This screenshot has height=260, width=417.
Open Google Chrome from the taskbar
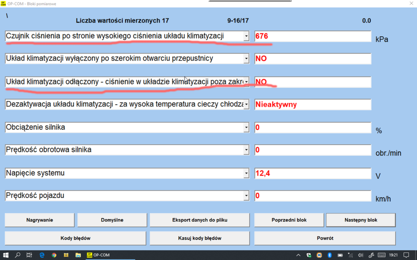[54, 255]
